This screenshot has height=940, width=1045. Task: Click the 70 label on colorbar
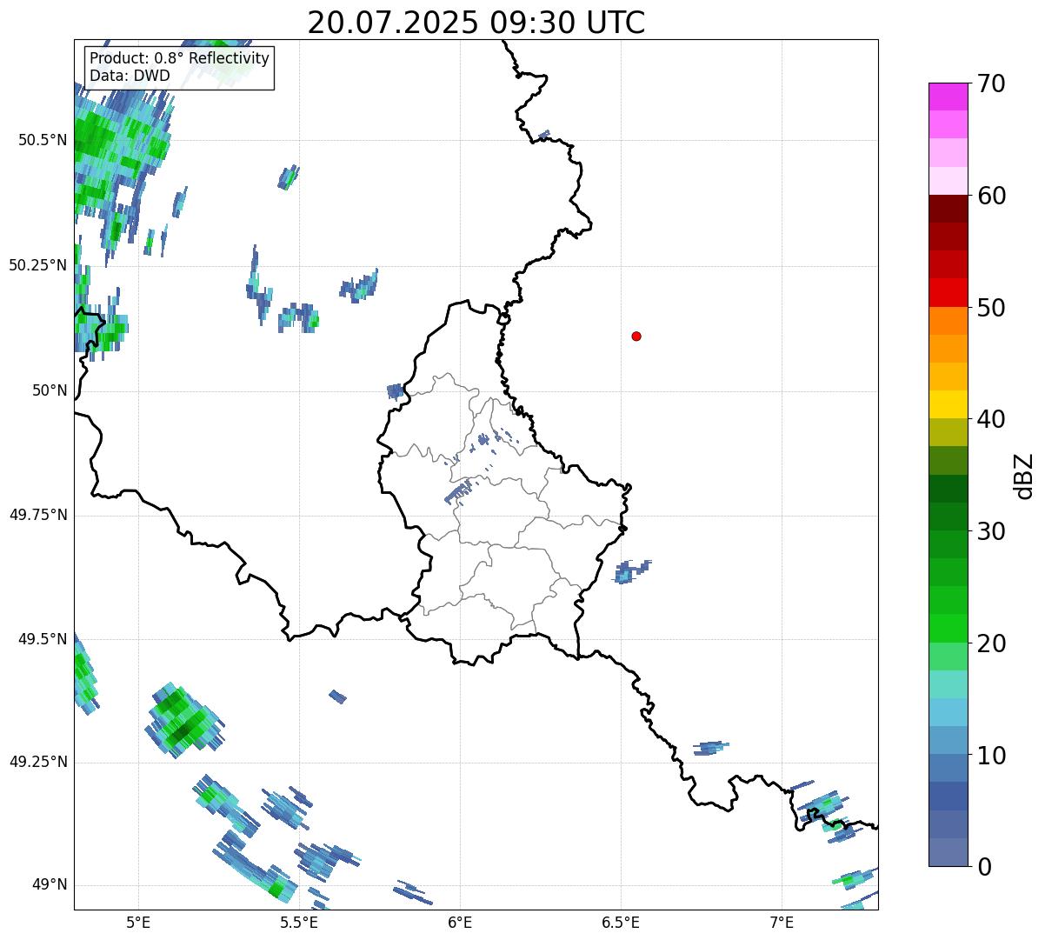pyautogui.click(x=991, y=84)
